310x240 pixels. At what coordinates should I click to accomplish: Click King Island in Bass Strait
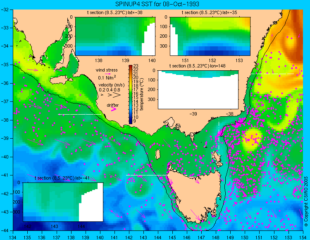[x=157, y=154]
